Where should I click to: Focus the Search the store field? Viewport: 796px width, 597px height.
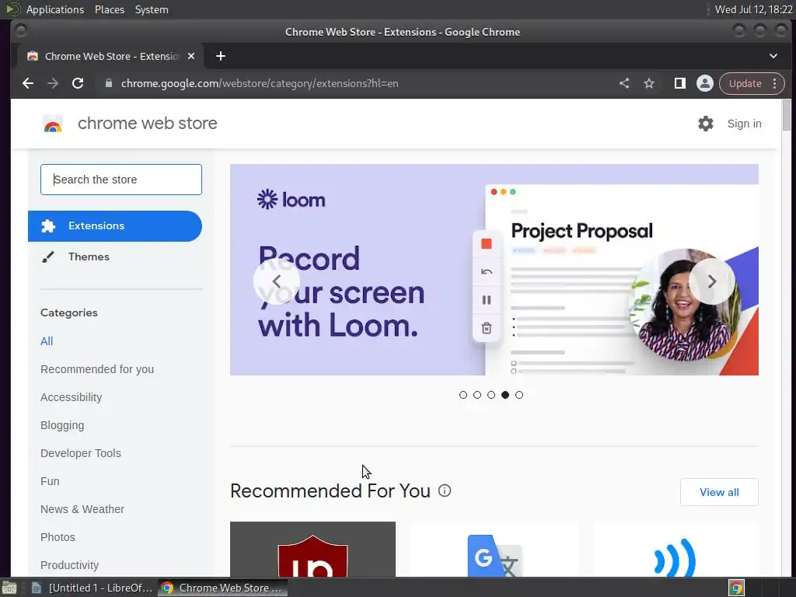click(x=120, y=180)
